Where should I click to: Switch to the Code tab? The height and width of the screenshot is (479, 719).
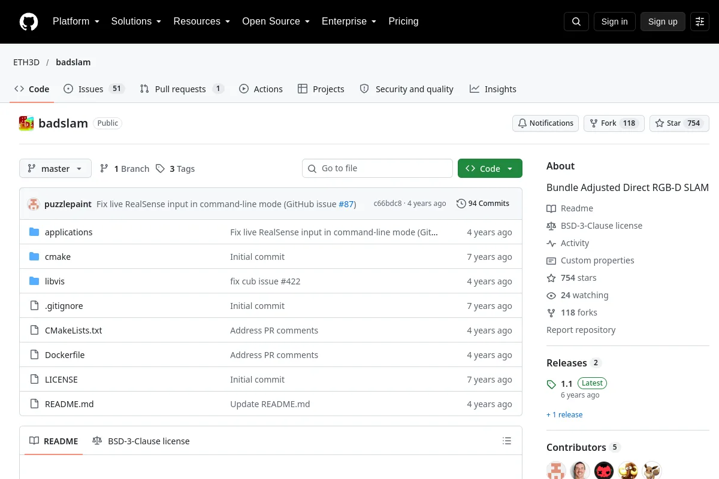[32, 89]
